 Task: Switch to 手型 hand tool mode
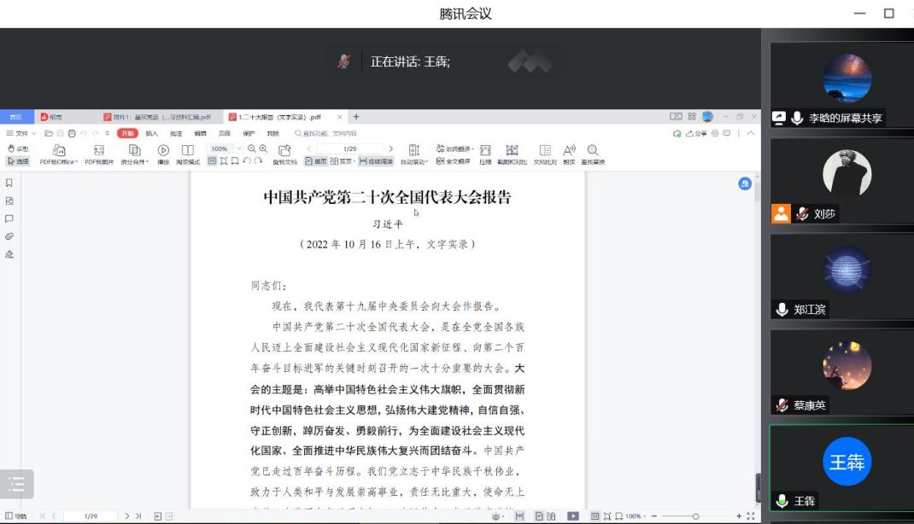coord(17,148)
